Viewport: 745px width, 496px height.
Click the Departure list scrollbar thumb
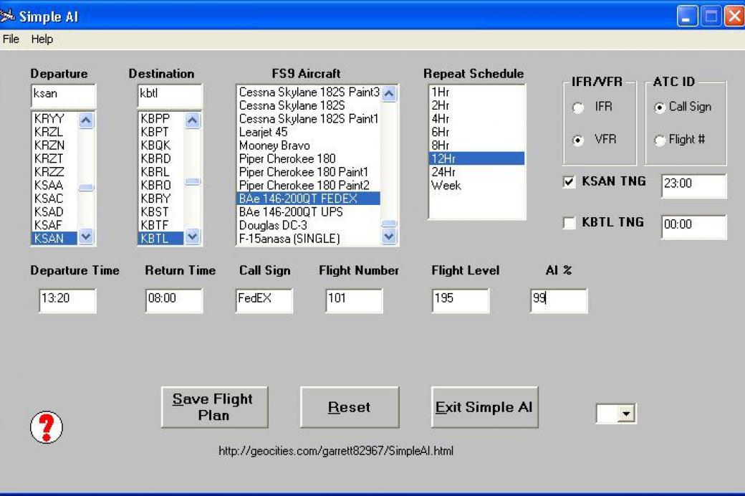pyautogui.click(x=86, y=187)
